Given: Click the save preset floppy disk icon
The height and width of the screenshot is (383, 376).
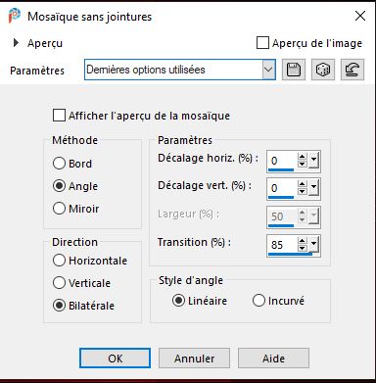Looking at the screenshot, I should (x=294, y=70).
